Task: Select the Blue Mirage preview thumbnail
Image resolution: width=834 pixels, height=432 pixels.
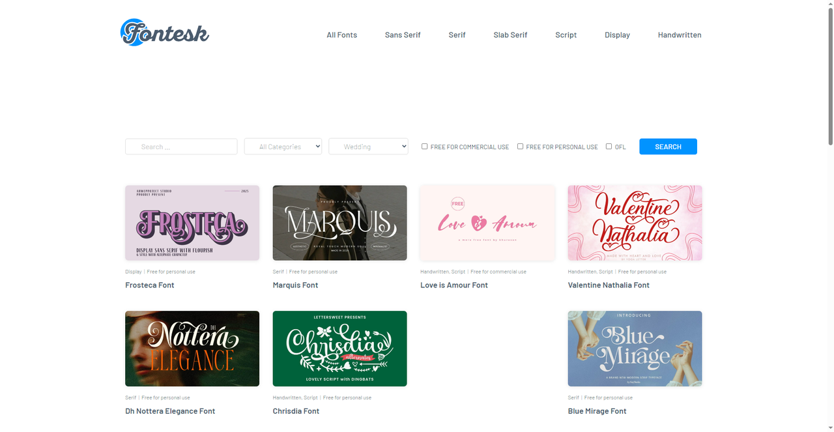Action: [635, 349]
